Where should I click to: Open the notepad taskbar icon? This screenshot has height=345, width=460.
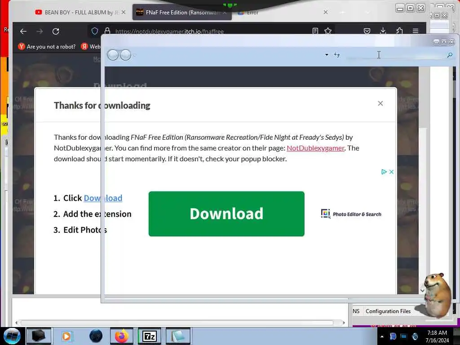pyautogui.click(x=178, y=336)
